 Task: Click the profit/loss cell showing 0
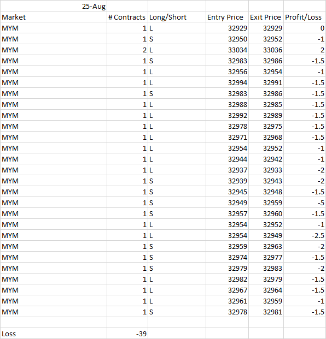305,28
